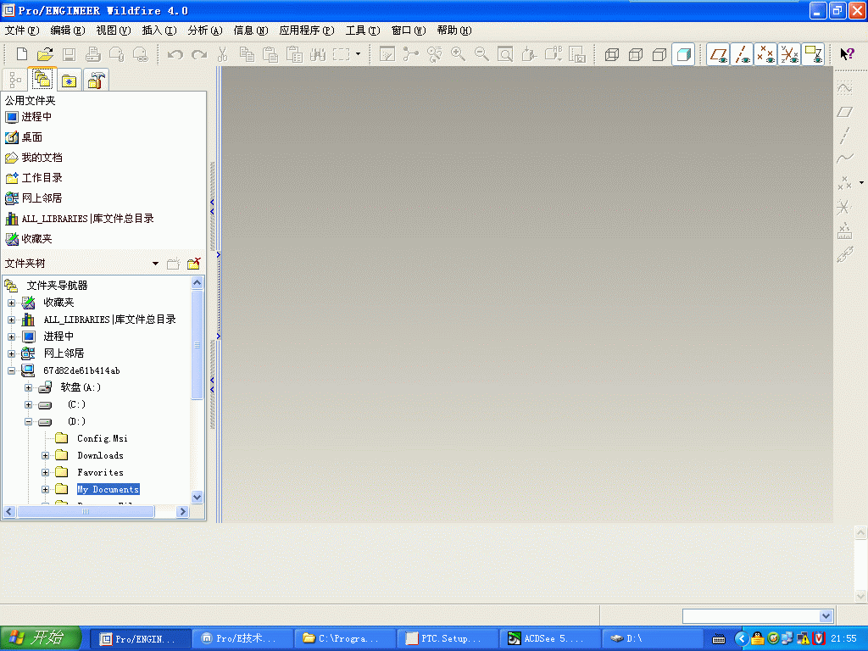Open the 编辑(E) menu
Image resolution: width=868 pixels, height=651 pixels.
(68, 31)
